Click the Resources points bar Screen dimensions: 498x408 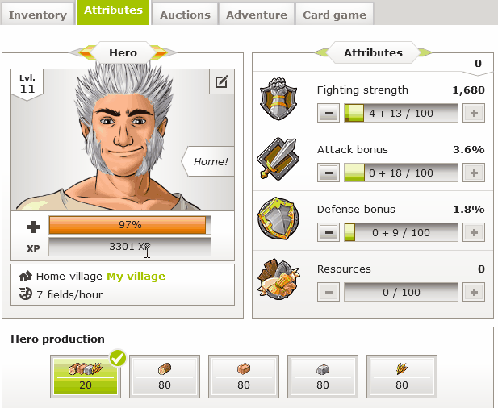click(x=401, y=292)
